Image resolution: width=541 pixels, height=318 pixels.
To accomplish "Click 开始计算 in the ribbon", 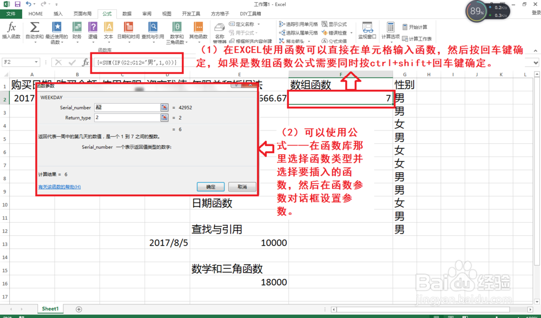I will (x=415, y=27).
